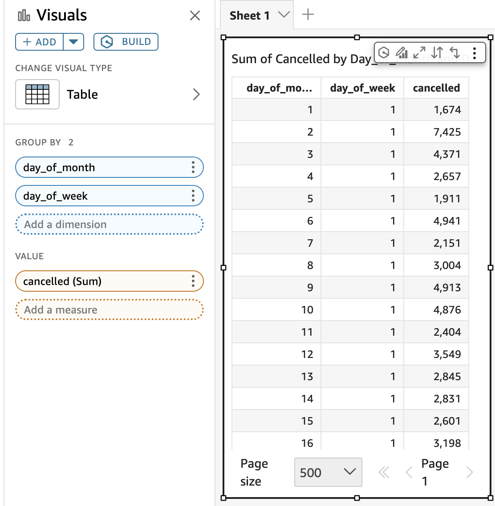
Task: Maximize the table visual with expand arrows
Action: (419, 53)
